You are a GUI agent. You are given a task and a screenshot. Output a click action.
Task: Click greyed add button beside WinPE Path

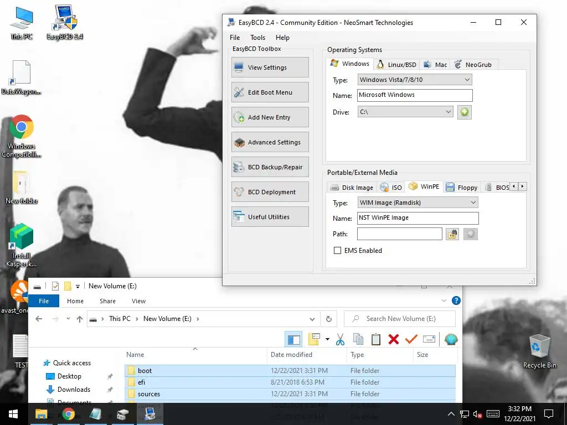[470, 234]
